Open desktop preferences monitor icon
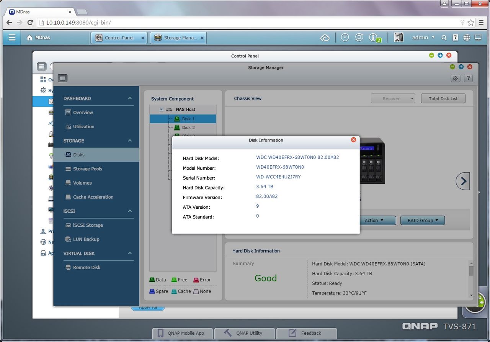 pyautogui.click(x=478, y=38)
